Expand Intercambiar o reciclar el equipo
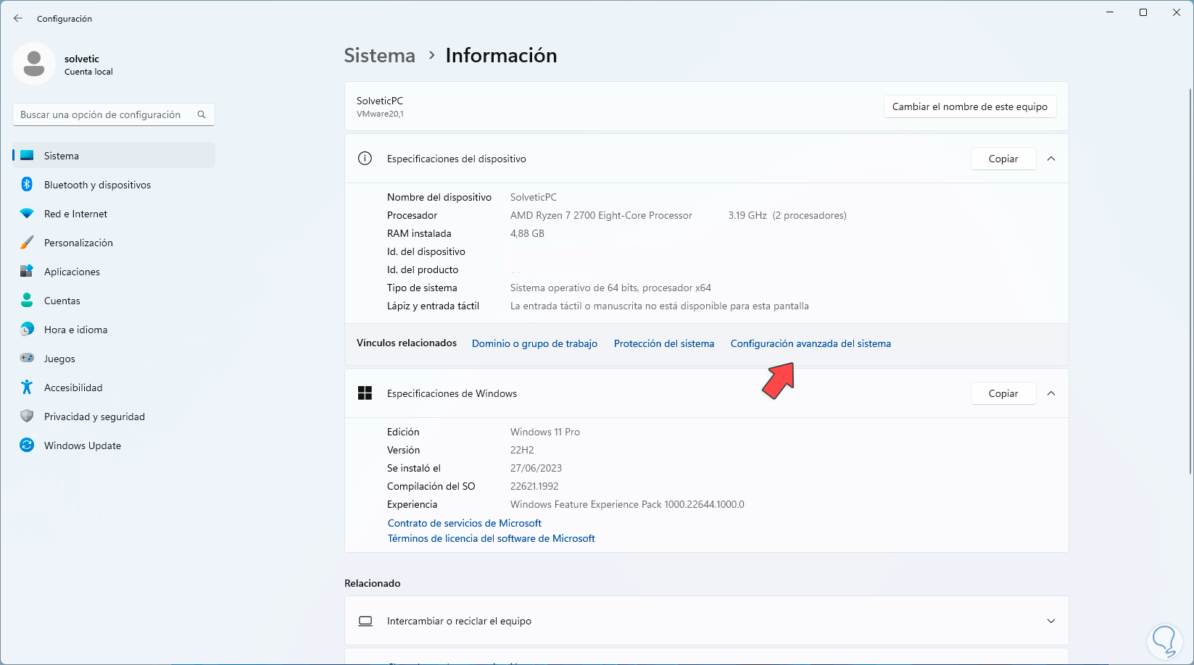Image resolution: width=1194 pixels, height=665 pixels. (x=1051, y=622)
